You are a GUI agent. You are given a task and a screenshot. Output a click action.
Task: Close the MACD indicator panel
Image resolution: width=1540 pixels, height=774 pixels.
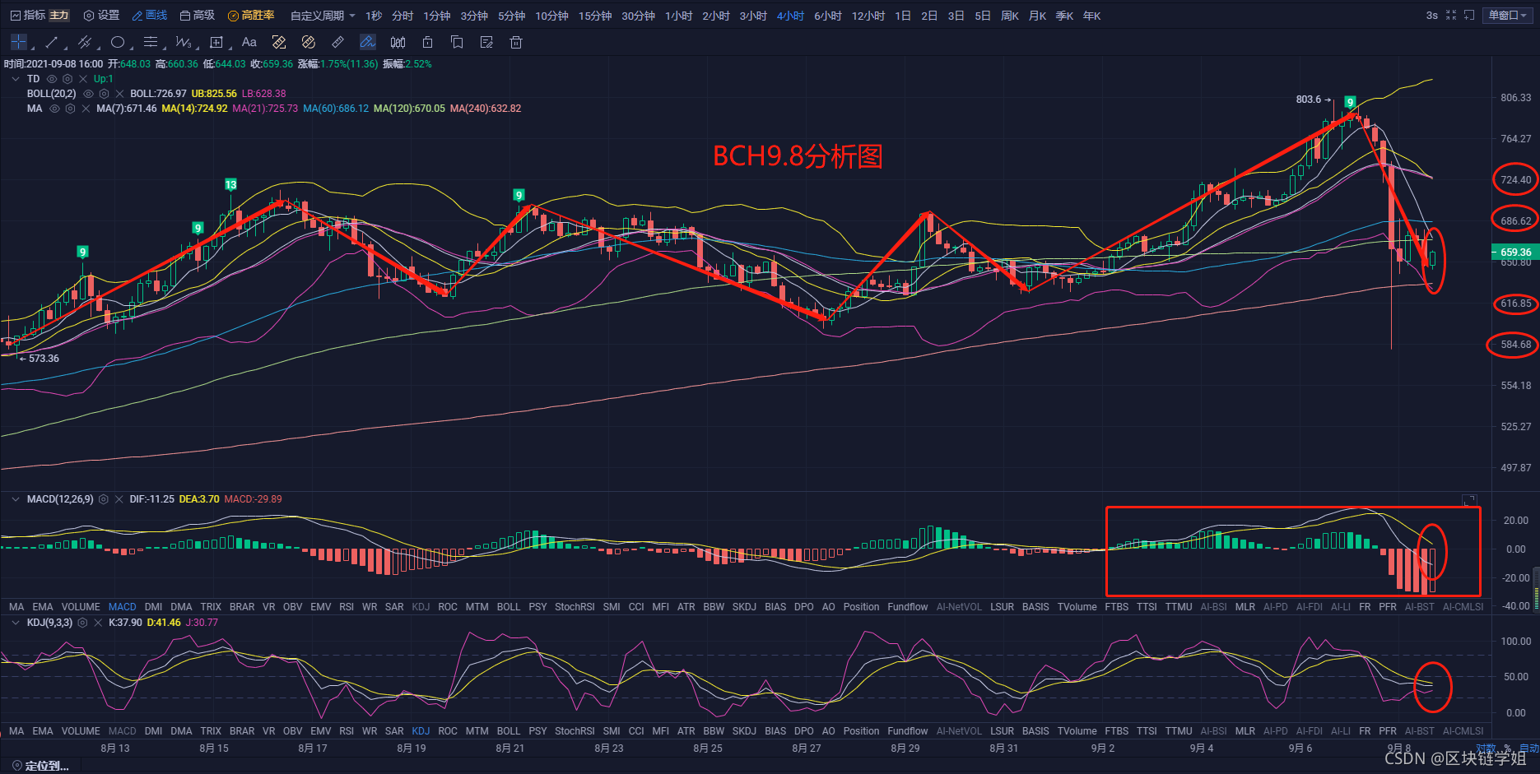[x=119, y=499]
